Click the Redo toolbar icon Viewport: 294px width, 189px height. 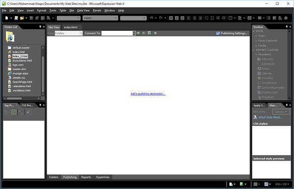(161, 18)
